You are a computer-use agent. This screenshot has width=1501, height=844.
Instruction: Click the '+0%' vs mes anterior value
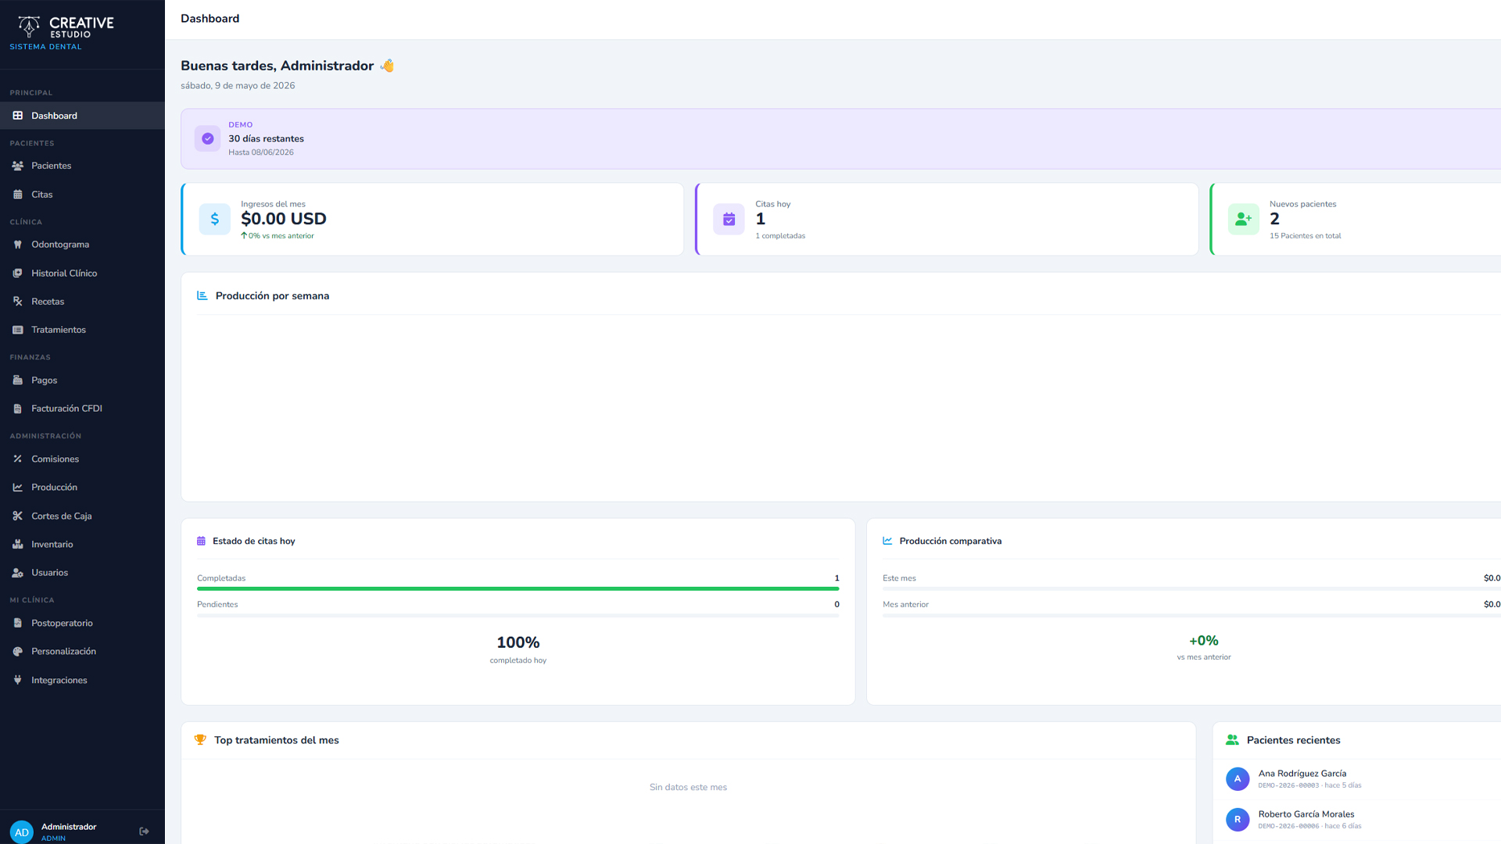point(1203,641)
